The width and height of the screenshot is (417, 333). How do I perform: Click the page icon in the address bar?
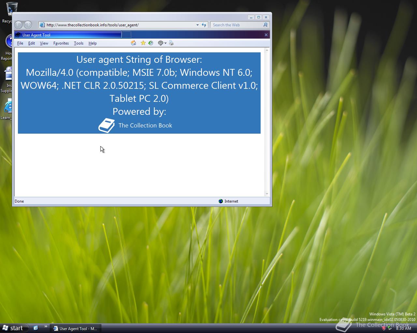coord(42,25)
